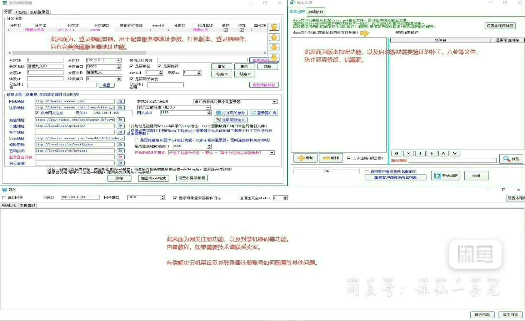Focus 网关IP field in 网关 window

[x=80, y=197]
